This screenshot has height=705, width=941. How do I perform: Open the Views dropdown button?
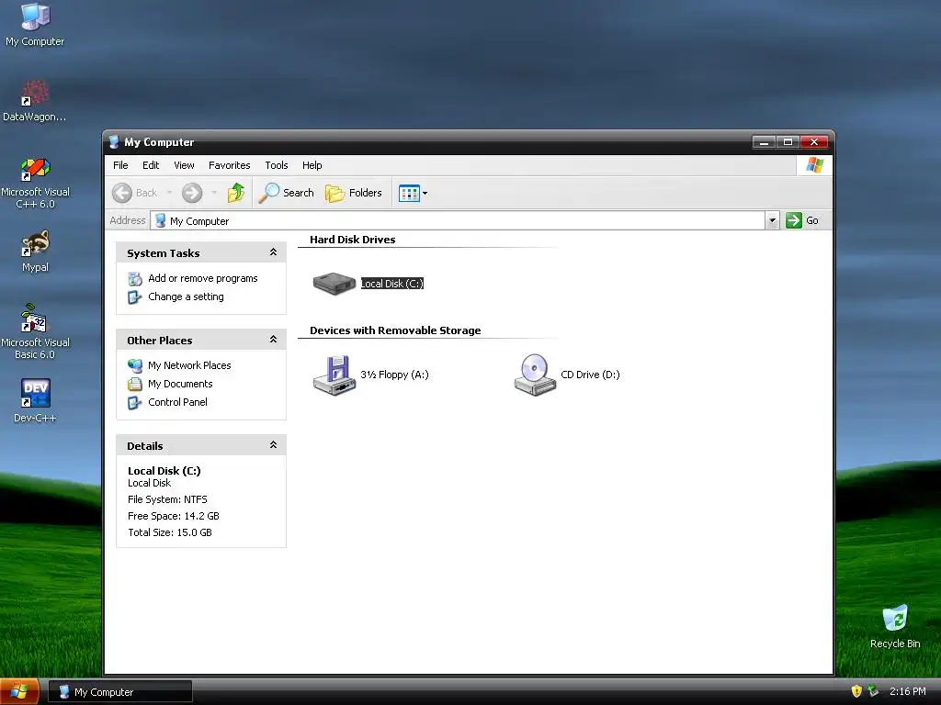click(413, 193)
